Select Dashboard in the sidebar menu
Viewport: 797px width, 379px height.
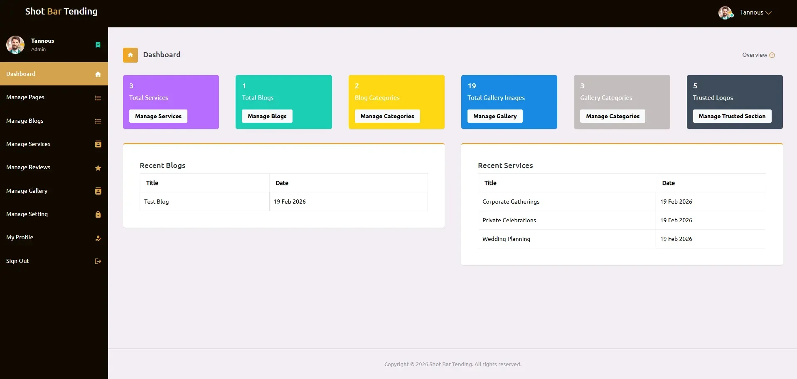coord(21,74)
